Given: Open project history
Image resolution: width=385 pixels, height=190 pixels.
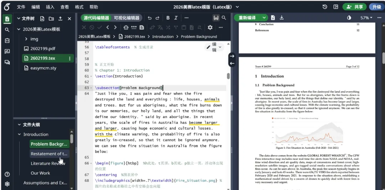Looking at the screenshot, I should point(325,7).
